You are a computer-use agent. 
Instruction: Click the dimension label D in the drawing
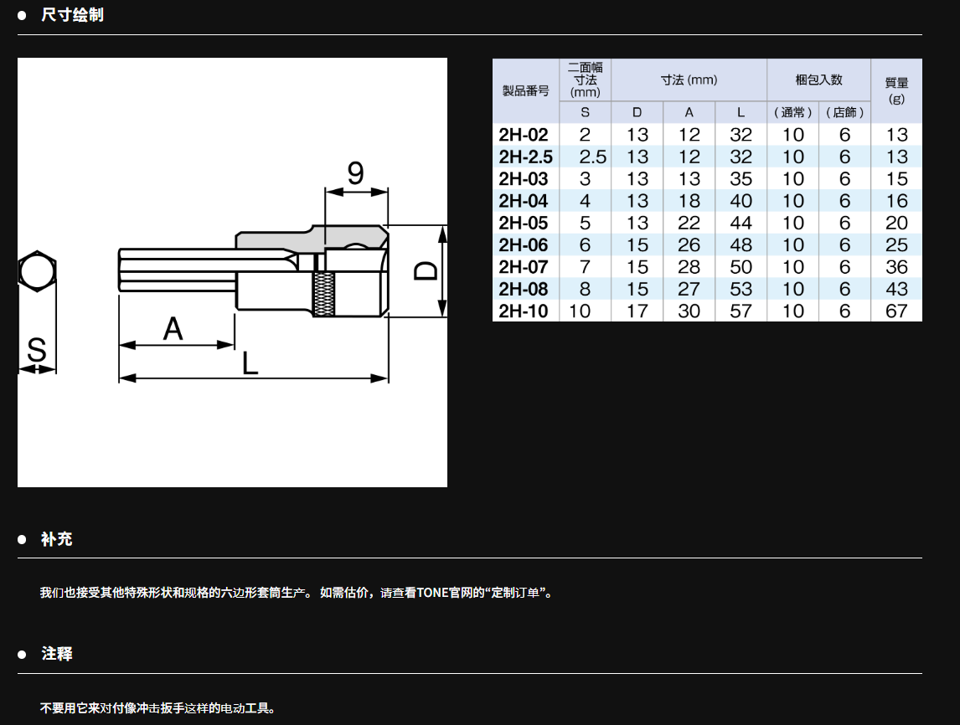[x=426, y=271]
